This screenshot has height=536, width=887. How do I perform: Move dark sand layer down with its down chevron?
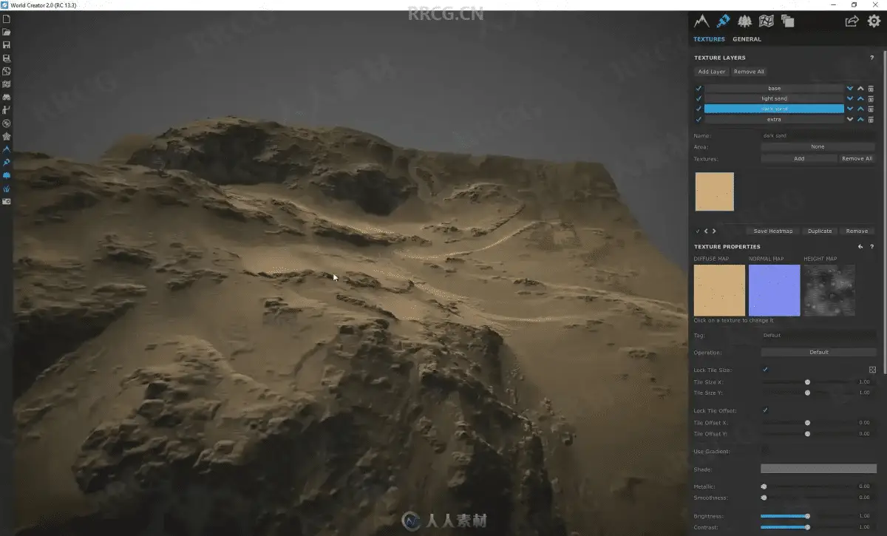pos(850,109)
